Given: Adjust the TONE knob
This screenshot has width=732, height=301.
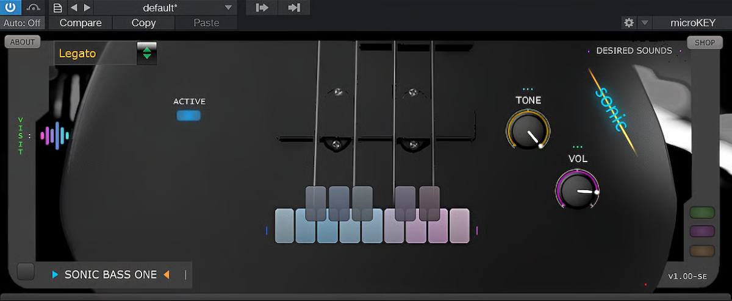Looking at the screenshot, I should point(528,130).
